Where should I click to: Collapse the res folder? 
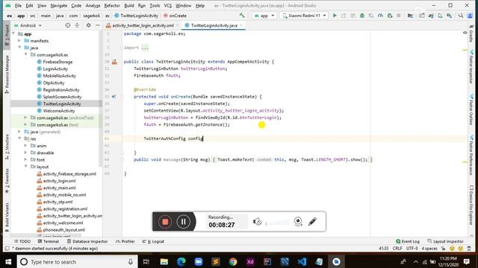[19, 138]
